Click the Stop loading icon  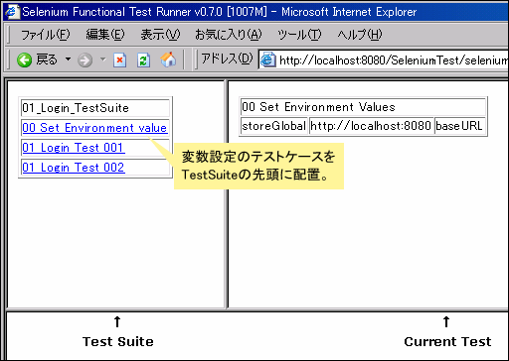point(119,60)
